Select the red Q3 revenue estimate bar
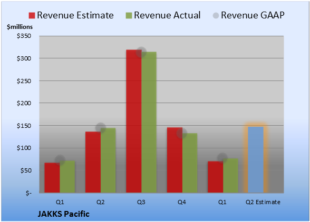The image size is (310, 222). 134,121
